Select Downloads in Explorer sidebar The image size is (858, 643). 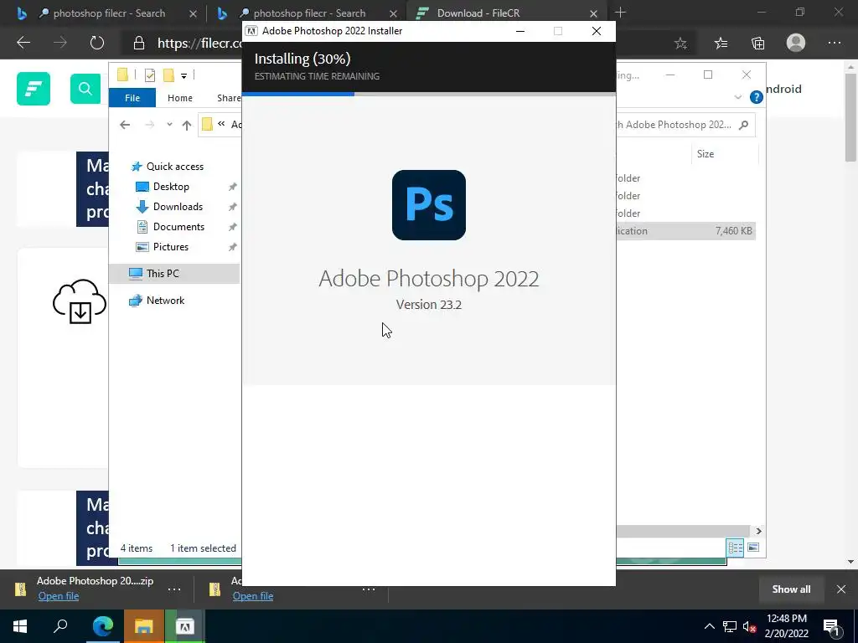(178, 207)
